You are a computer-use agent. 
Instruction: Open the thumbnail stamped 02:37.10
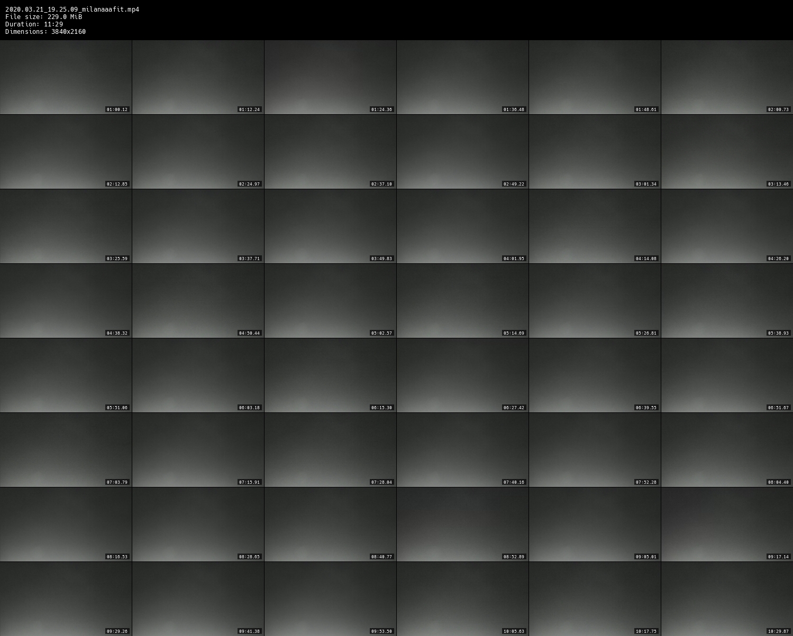point(330,152)
